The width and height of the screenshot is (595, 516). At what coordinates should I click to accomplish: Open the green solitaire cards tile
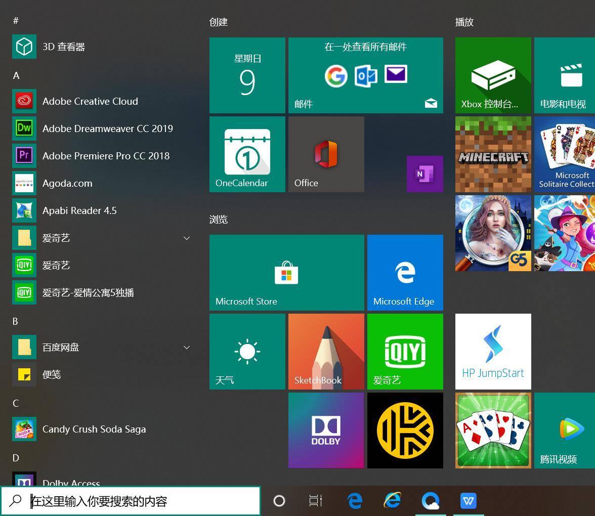pyautogui.click(x=493, y=431)
